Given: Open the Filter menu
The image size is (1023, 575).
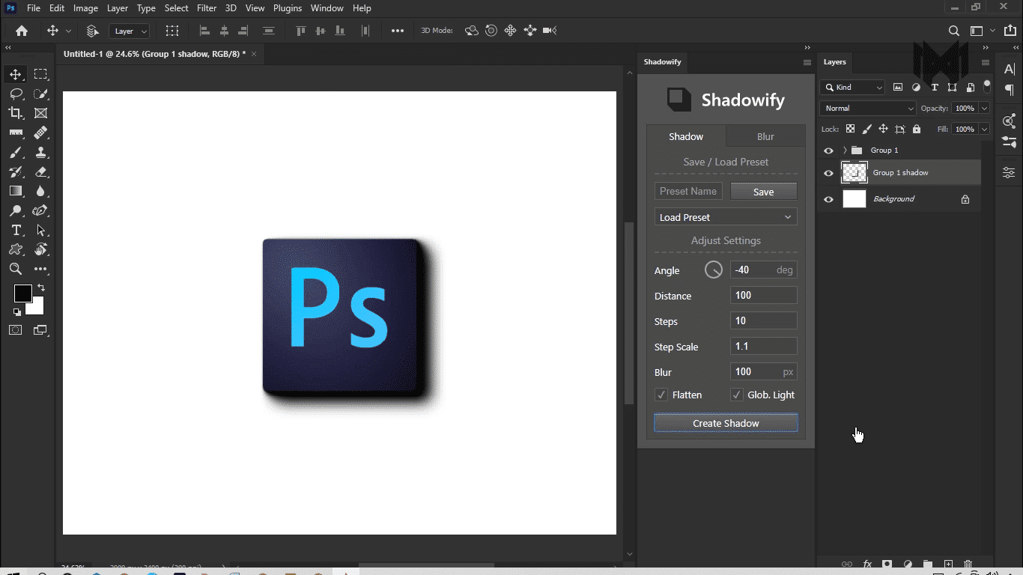Looking at the screenshot, I should click(x=207, y=8).
